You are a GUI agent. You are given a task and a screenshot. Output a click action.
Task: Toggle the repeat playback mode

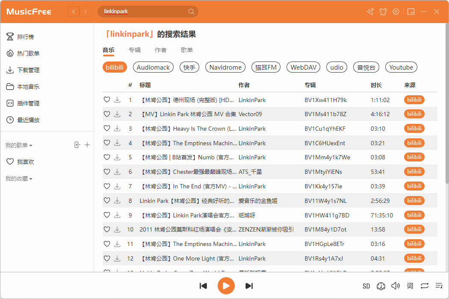point(424,286)
